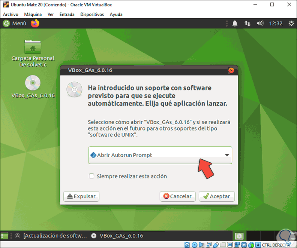
Task: Close the VBox_GAs_6.0.16 dialog
Action: [x=231, y=70]
